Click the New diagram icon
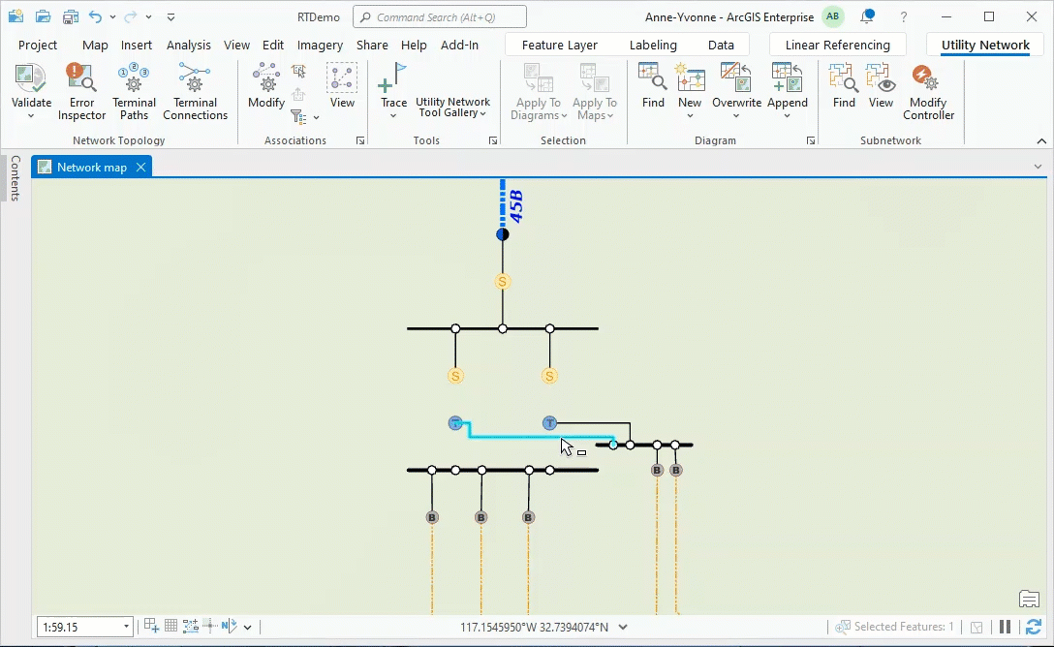The width and height of the screenshot is (1054, 647). (690, 78)
